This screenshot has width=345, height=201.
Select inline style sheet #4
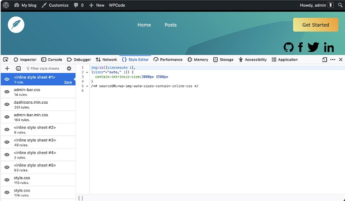pyautogui.click(x=38, y=155)
